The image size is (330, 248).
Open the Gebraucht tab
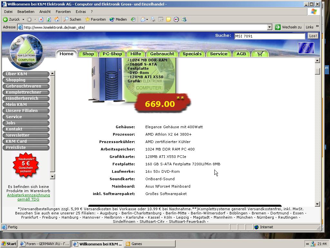click(162, 54)
